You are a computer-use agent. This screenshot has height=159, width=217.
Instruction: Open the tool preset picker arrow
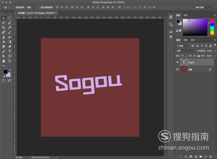[9, 7]
